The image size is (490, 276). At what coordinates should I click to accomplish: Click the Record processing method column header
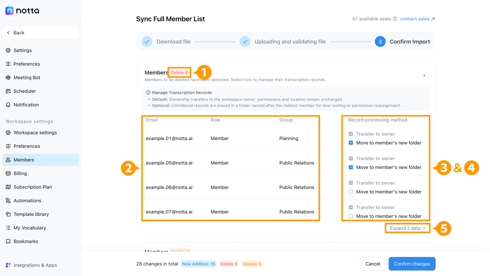coord(378,120)
